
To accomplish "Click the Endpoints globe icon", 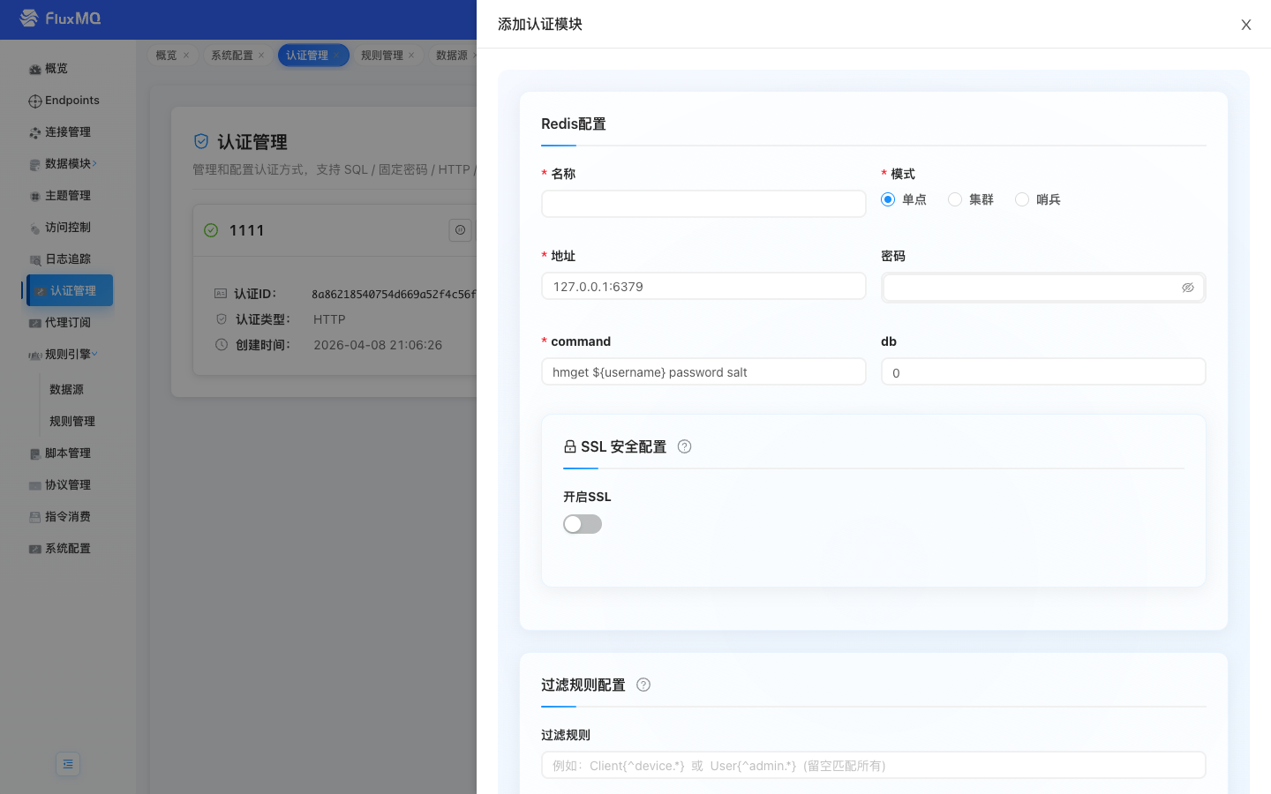I will [x=35, y=101].
